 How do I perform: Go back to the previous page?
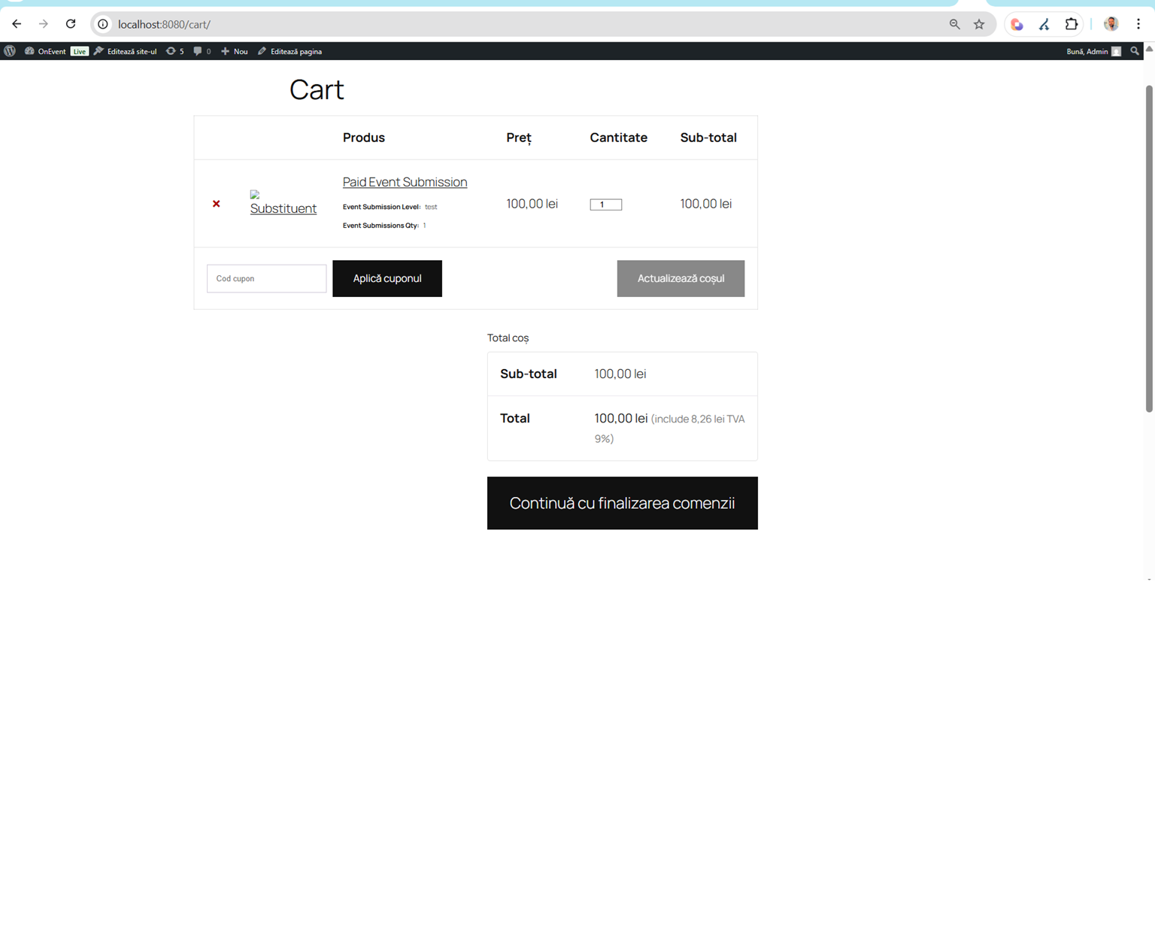click(x=17, y=24)
